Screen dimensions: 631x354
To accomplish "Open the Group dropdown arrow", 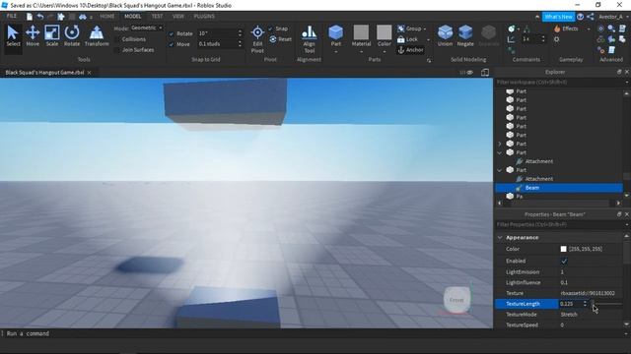I will [425, 29].
